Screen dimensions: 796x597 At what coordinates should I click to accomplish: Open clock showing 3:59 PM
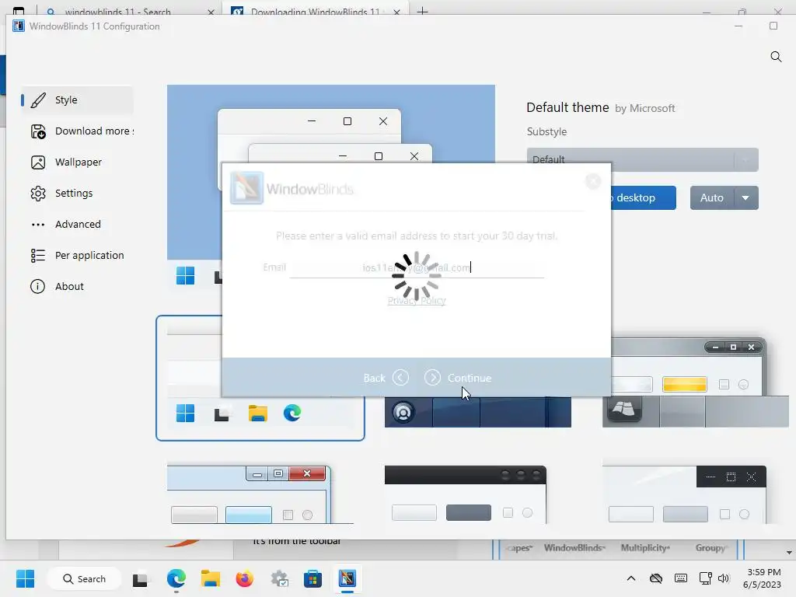pos(763,578)
